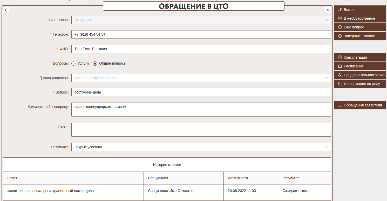
Task: Click the fullscreen expand icon
Action: 328,10
